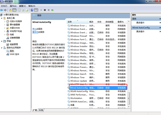This screenshot has width=161, height=115.
Task: Click the Back arrow toolbar icon
Action: [1, 10]
